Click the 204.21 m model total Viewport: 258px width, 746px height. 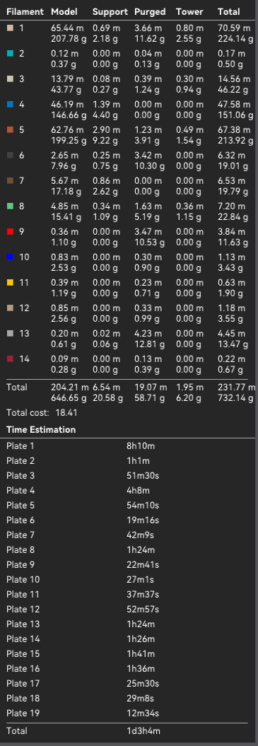(x=70, y=387)
